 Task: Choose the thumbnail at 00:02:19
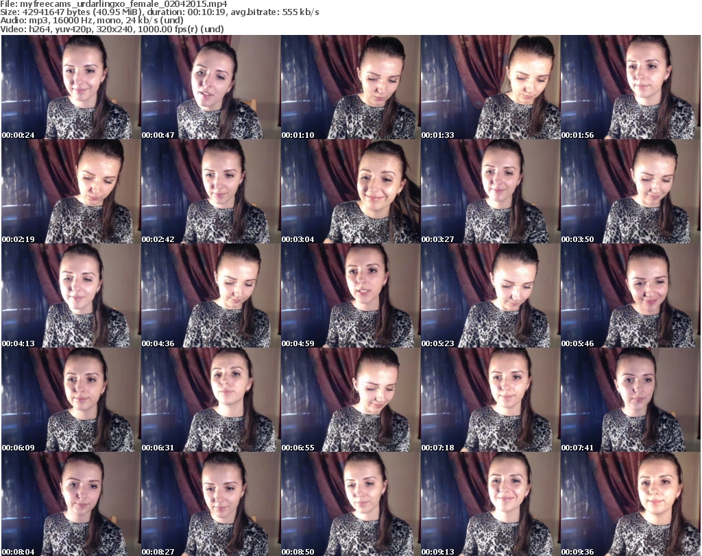[x=71, y=191]
